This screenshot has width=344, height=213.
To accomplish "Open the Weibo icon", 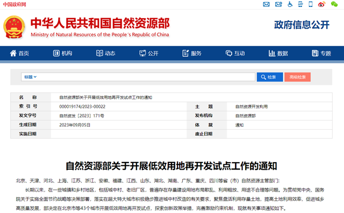I will (321, 4).
